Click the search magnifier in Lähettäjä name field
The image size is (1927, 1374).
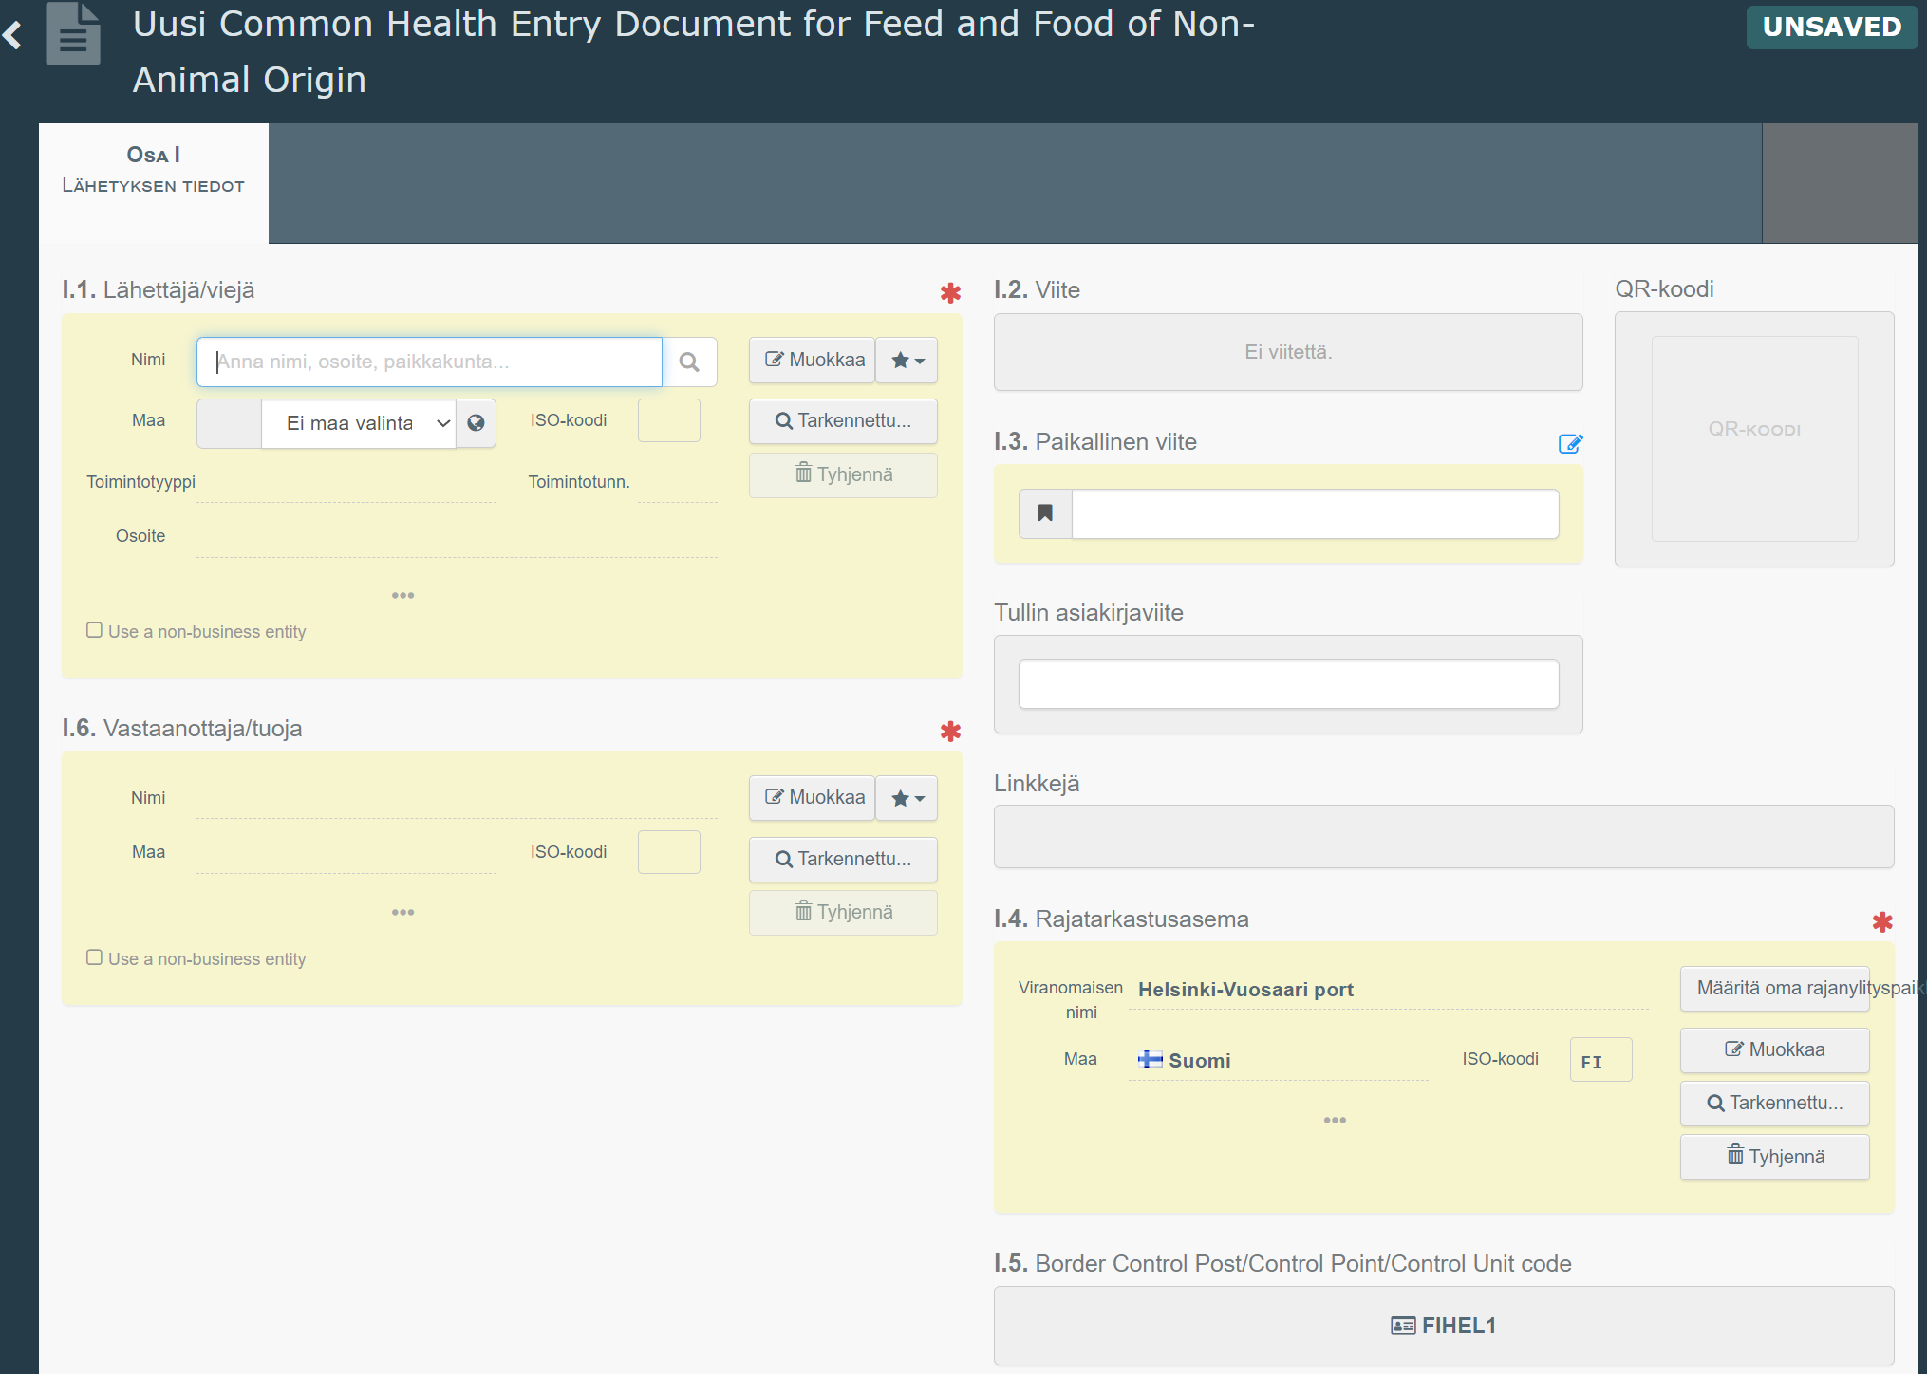coord(689,362)
